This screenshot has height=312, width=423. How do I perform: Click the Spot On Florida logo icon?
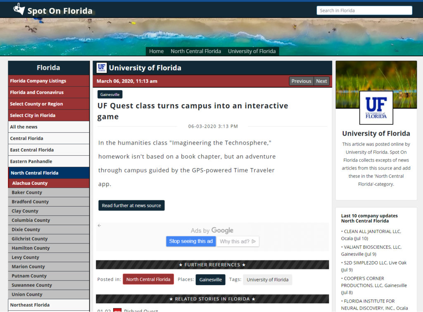[19, 9]
